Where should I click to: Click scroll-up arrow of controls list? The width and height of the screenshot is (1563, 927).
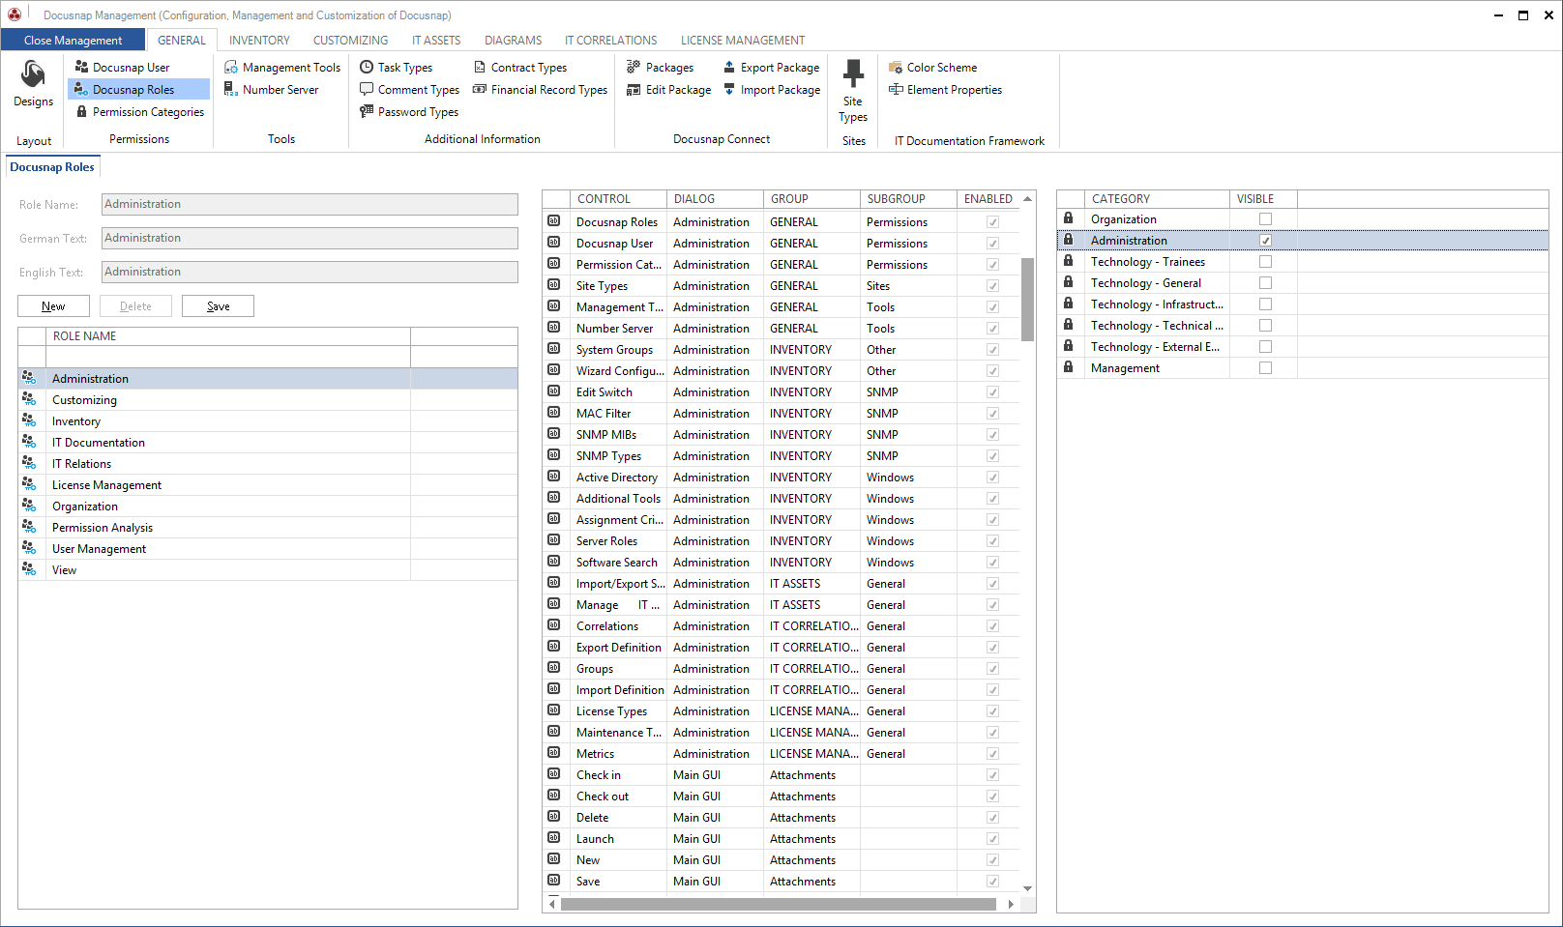1027,198
